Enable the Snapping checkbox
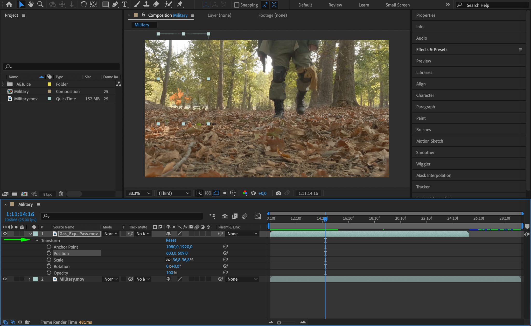Image resolution: width=531 pixels, height=326 pixels. click(x=236, y=5)
